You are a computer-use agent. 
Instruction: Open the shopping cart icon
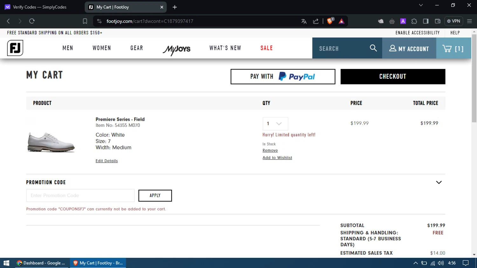[x=453, y=48]
